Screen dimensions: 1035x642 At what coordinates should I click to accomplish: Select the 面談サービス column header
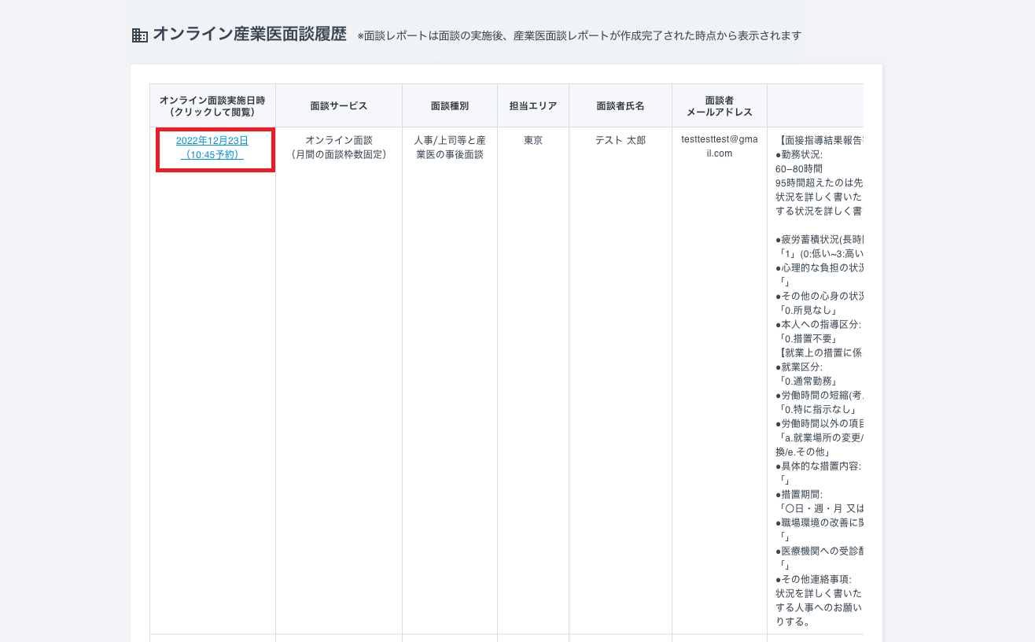point(338,105)
